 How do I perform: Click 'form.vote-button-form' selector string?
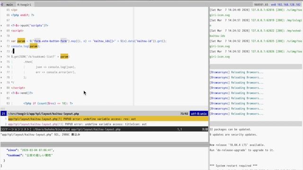51,41
